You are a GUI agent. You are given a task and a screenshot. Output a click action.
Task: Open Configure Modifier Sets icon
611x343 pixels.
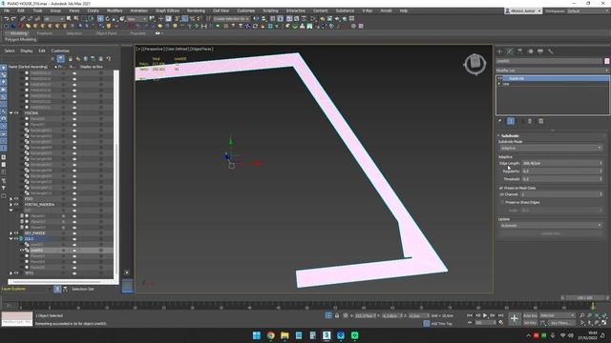(x=541, y=121)
